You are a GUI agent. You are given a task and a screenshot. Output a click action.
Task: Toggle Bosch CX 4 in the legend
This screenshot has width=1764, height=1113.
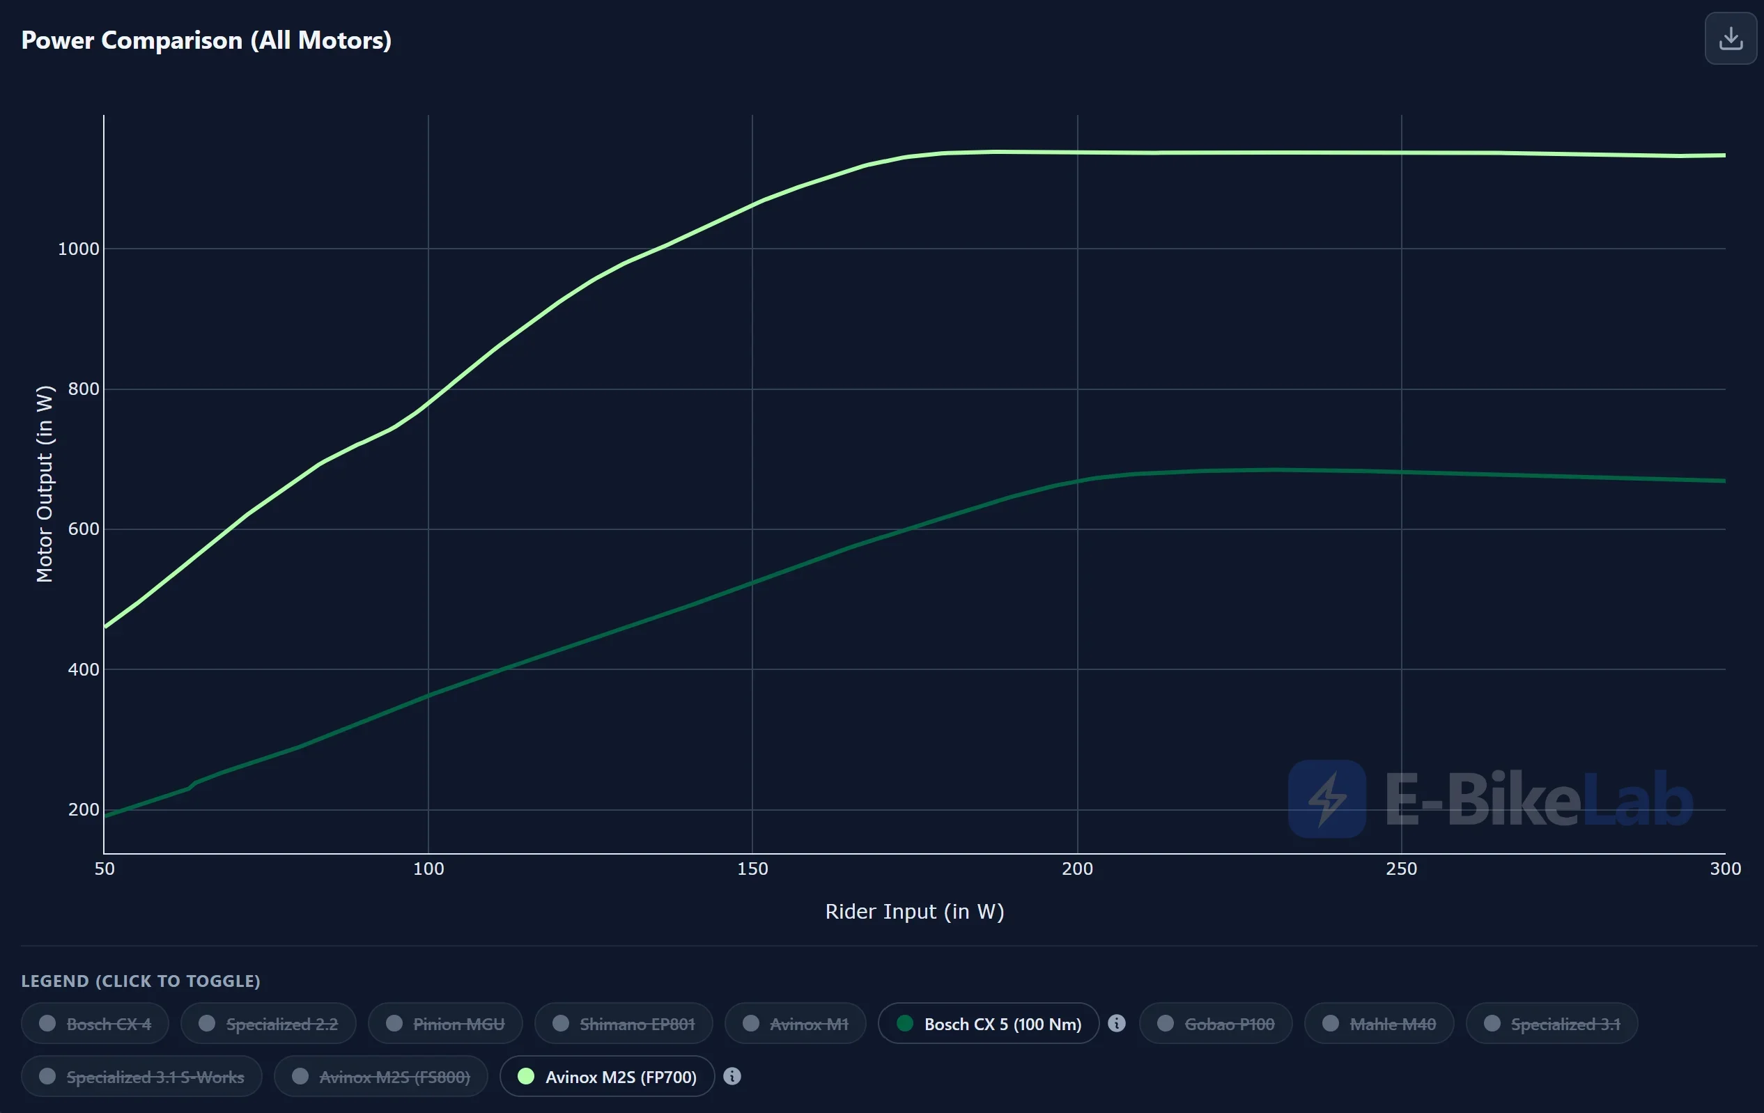tap(95, 1023)
